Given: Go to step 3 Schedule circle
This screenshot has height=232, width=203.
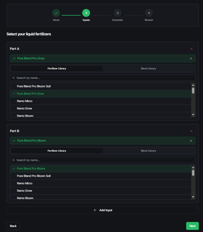Looking at the screenshot, I should 117,13.
